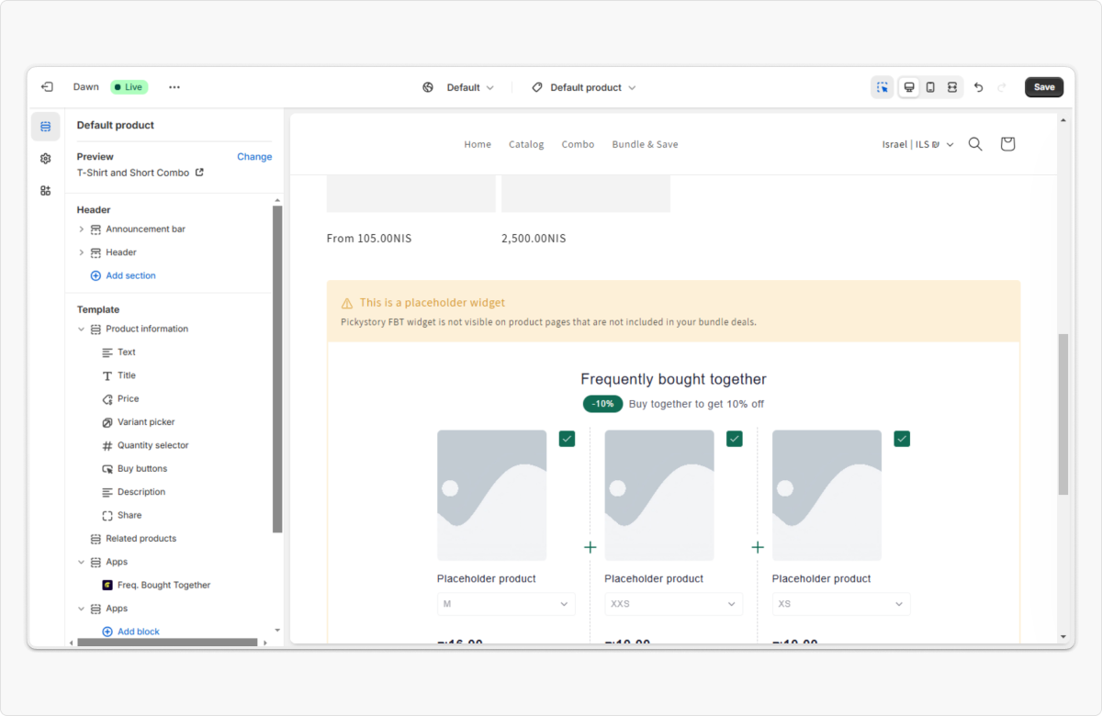1102x716 pixels.
Task: Switch to mobile preview icon
Action: 930,87
